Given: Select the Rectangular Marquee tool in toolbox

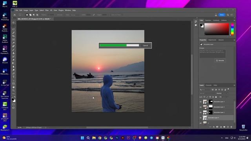Looking at the screenshot, I should 13,26.
